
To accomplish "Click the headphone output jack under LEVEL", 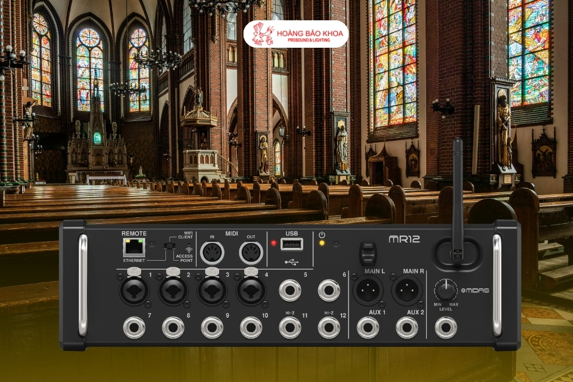I will [x=446, y=328].
